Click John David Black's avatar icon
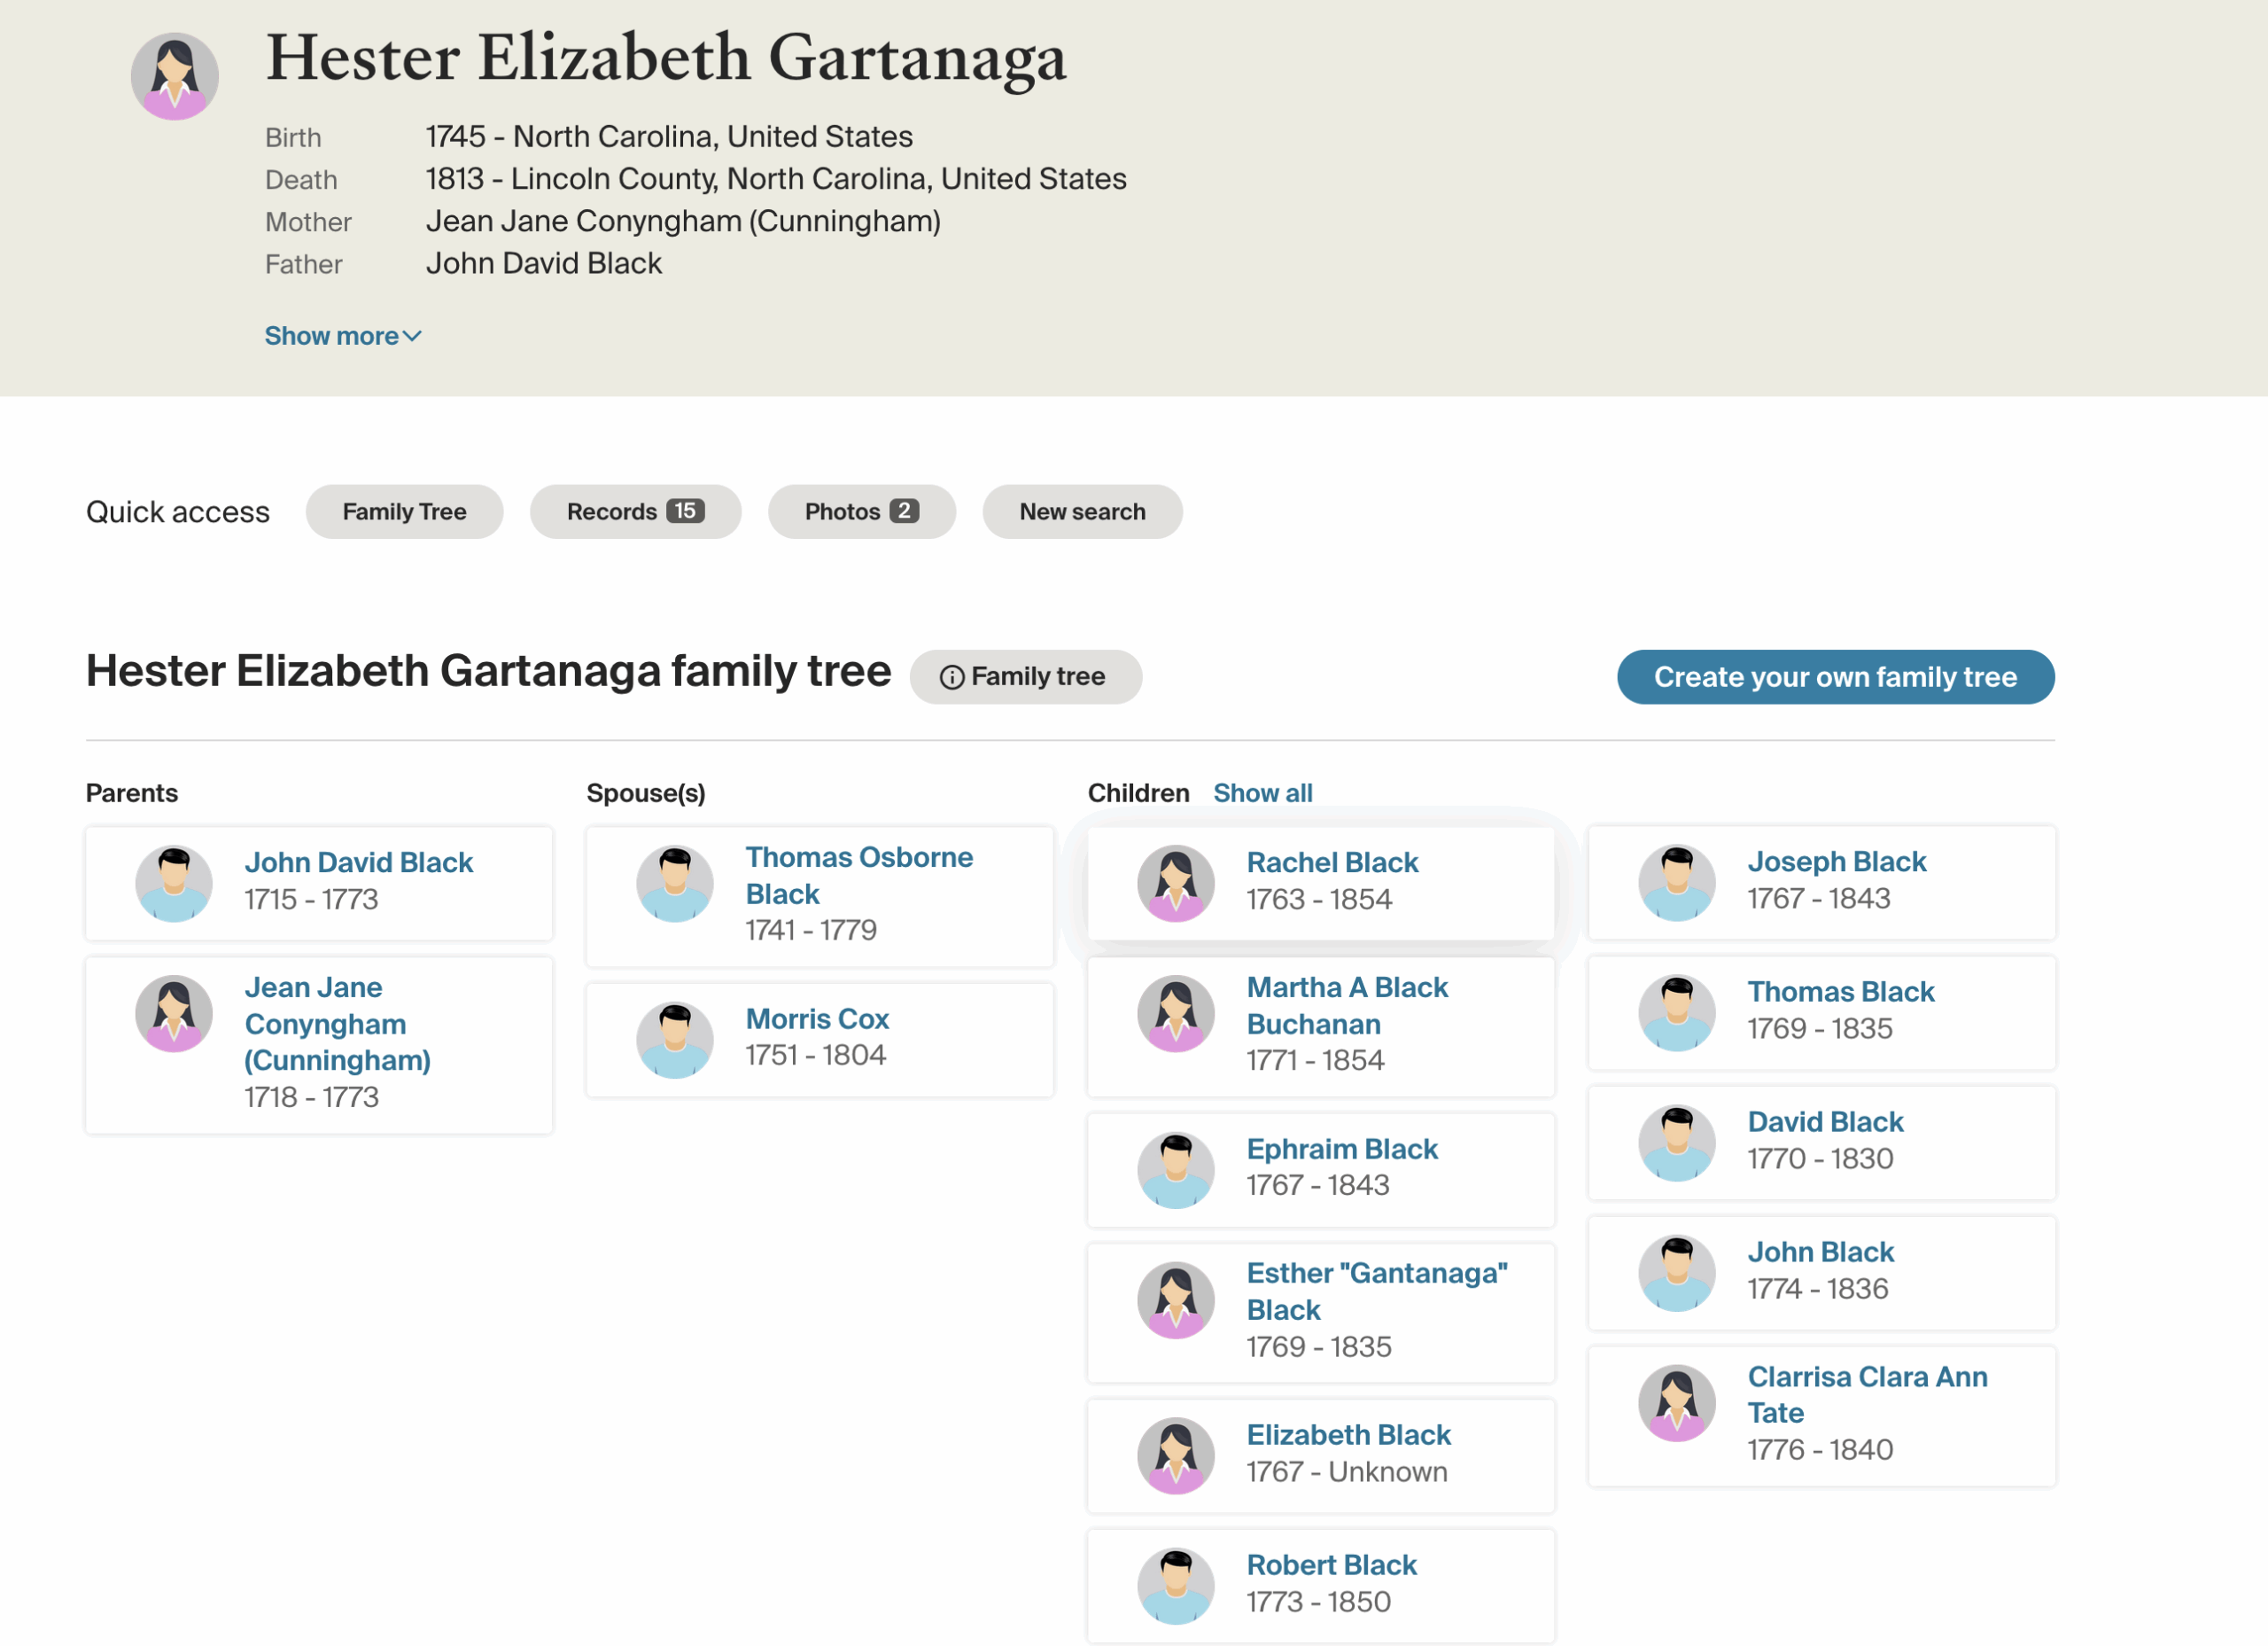 [x=174, y=883]
